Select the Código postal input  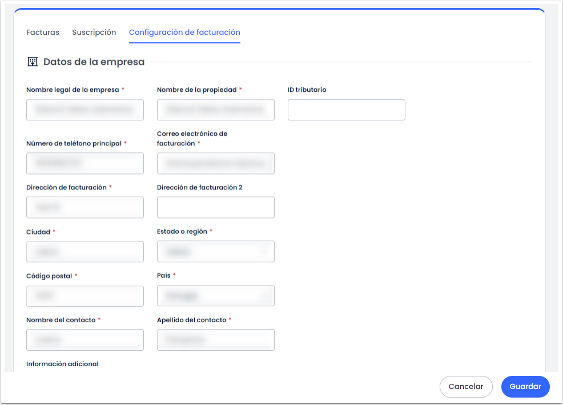click(x=85, y=296)
